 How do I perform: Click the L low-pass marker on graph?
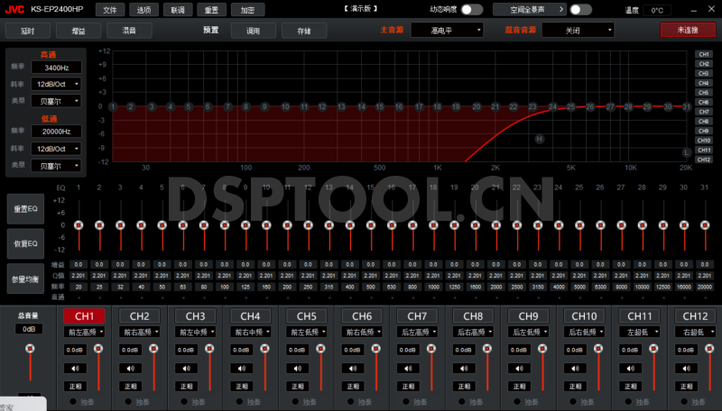(686, 152)
